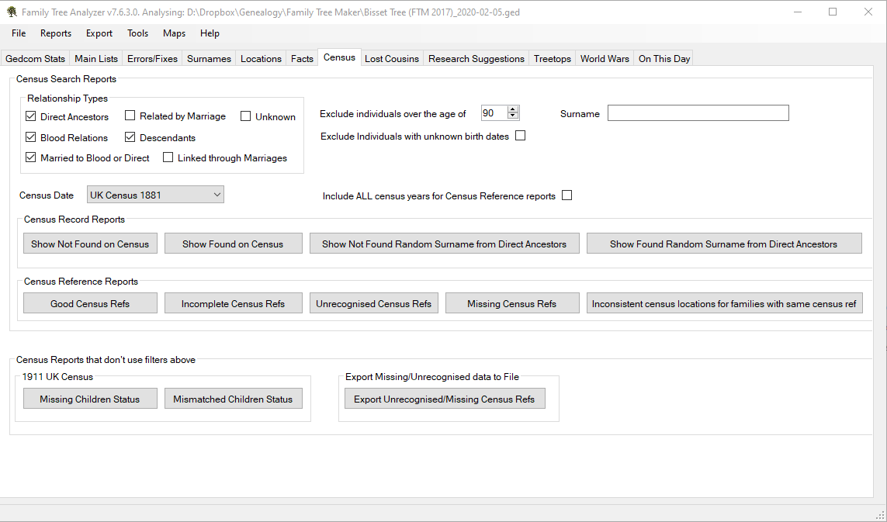Enable Include ALL census years option
The width and height of the screenshot is (887, 522).
tap(567, 195)
